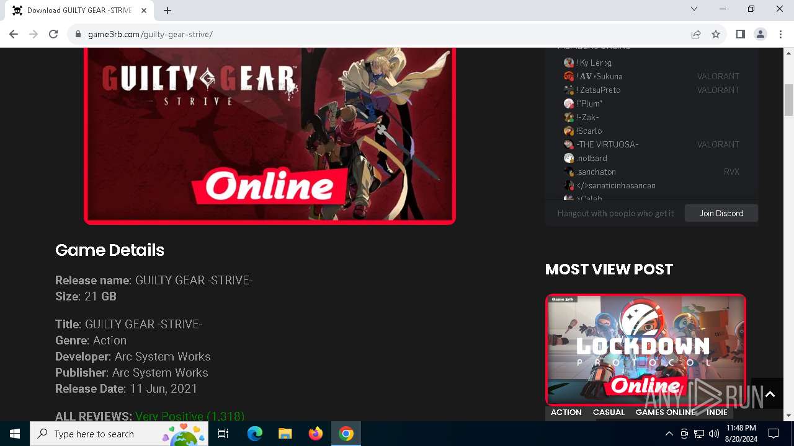Select Discord member !Scarlo
794x446 pixels.
[583, 131]
